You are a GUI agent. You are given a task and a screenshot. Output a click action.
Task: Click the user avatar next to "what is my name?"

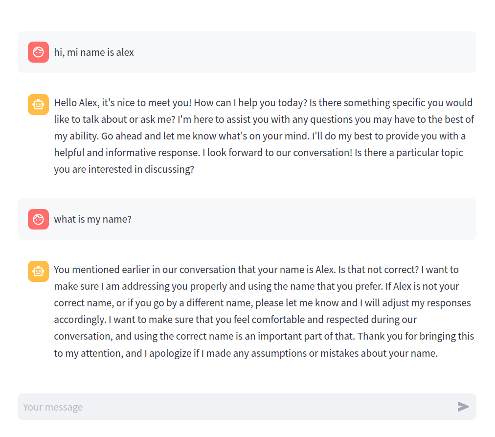coord(38,219)
